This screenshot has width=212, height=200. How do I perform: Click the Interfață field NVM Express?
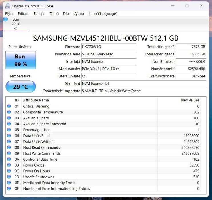coord(109,61)
